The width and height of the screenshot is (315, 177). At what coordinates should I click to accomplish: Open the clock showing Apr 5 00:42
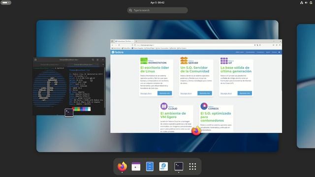(x=157, y=2)
